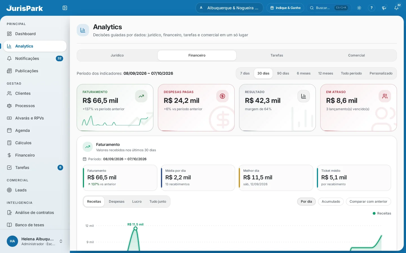Switch to the Jurídico tab

point(117,55)
